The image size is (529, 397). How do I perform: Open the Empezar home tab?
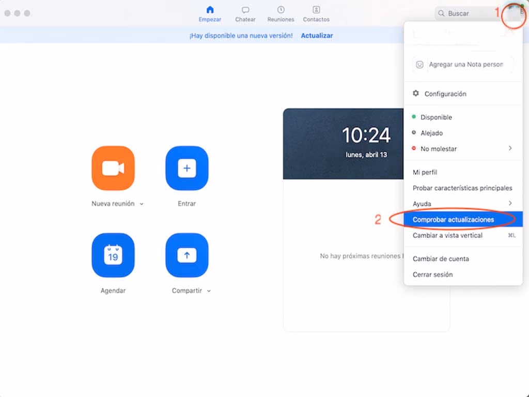coord(210,14)
